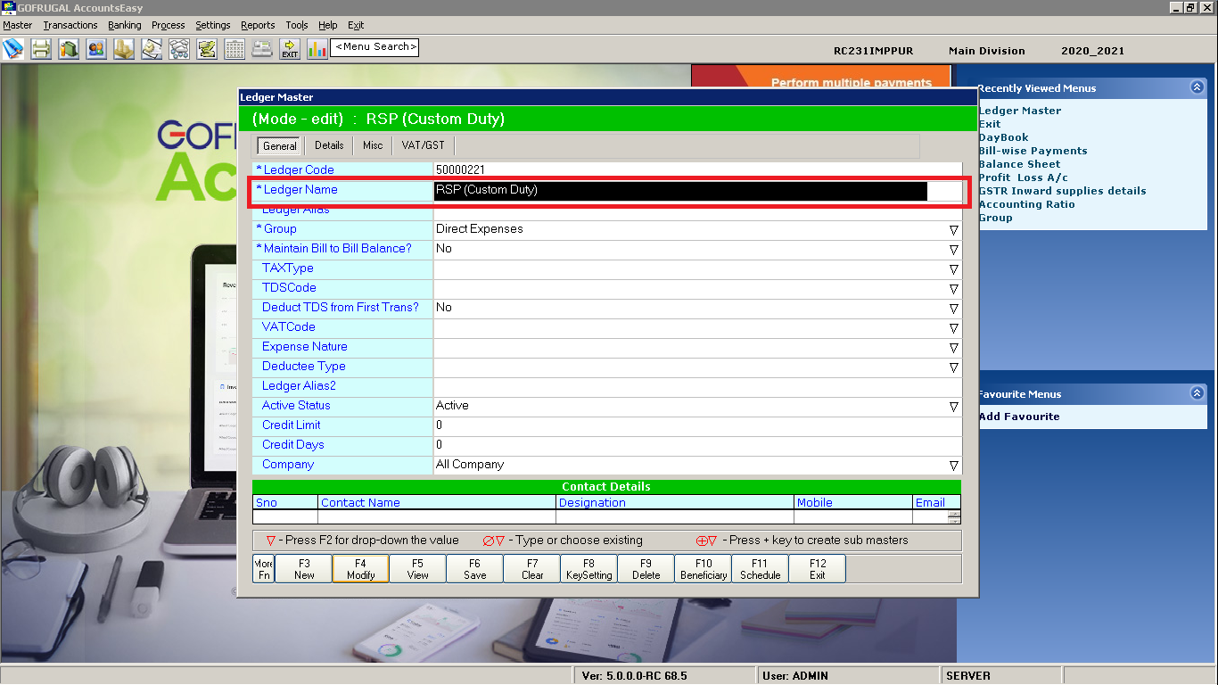Open the Master menu
This screenshot has width=1218, height=685.
coord(18,25)
